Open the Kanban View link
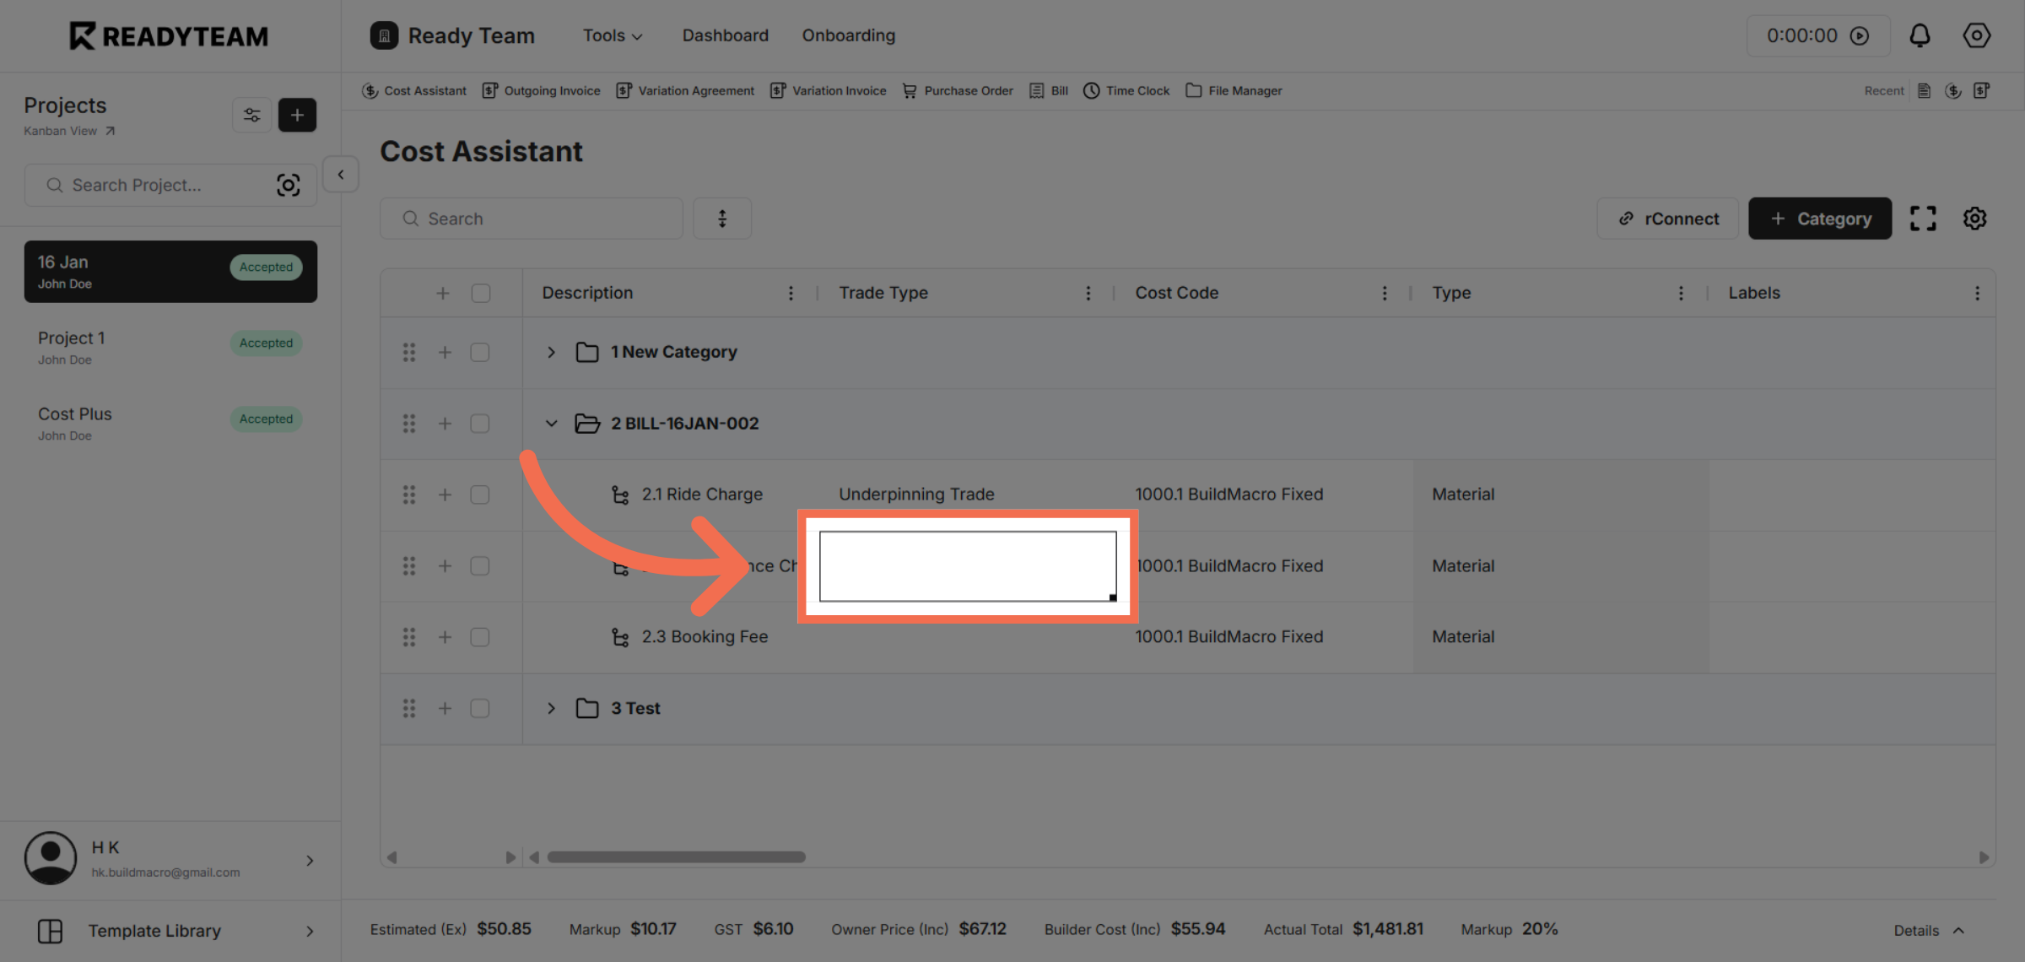Screen dimensions: 2025x962 tap(69, 131)
